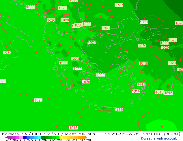183x141 pixels.
Task: Click the legend value 293
Action: tap(53, 140)
